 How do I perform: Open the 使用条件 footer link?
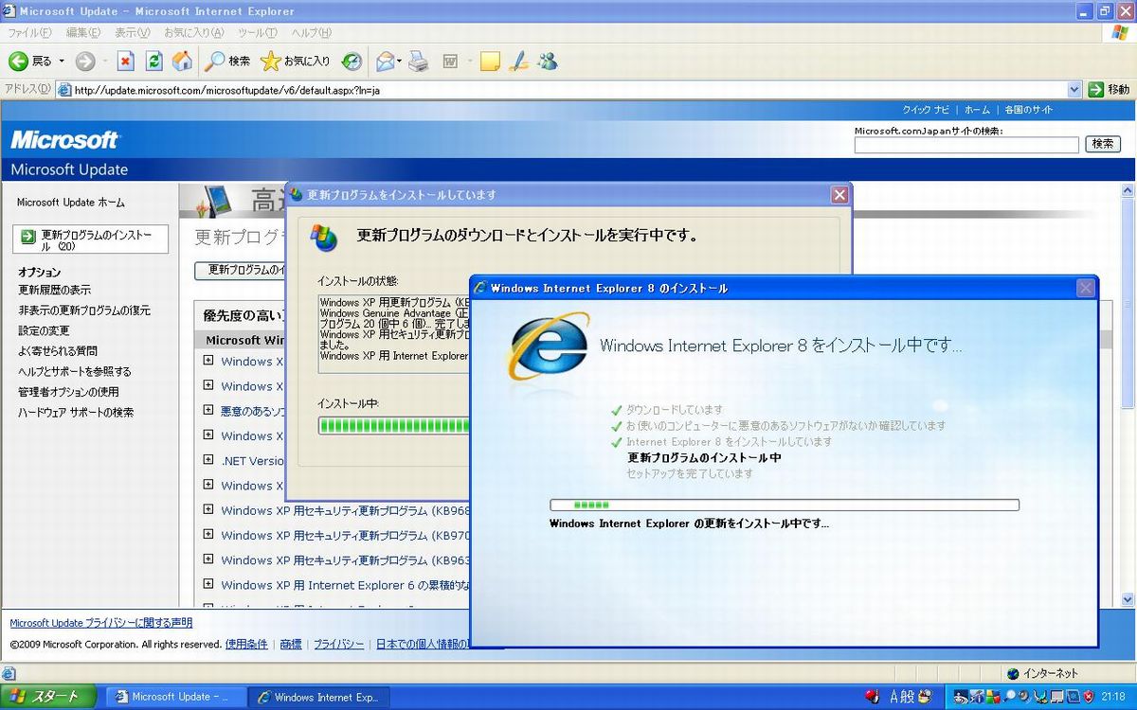tap(246, 645)
